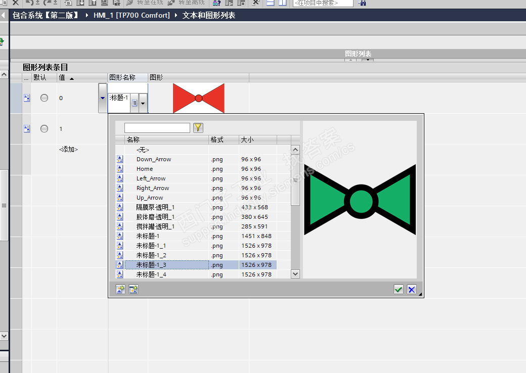Click the filter text field in the picker
526x373 pixels.
coord(157,128)
